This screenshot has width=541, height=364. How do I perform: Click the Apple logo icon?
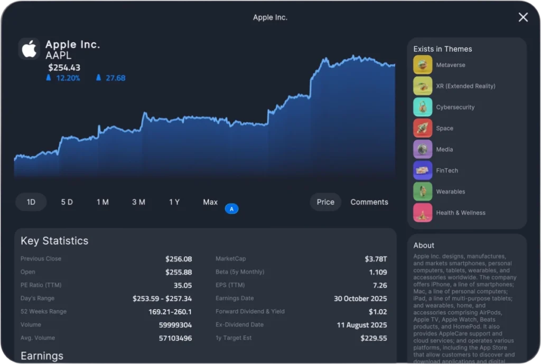click(x=29, y=49)
